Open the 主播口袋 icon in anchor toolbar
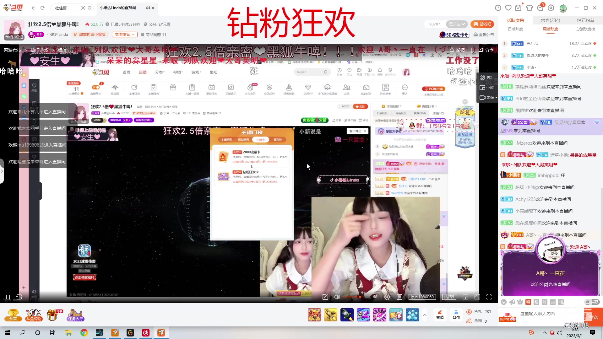This screenshot has height=339, width=603. pyautogui.click(x=134, y=89)
